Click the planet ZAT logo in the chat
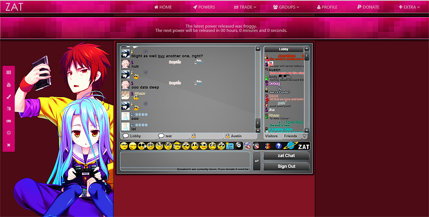Image resolution: width=429 pixels, height=217 pixels. (296, 146)
